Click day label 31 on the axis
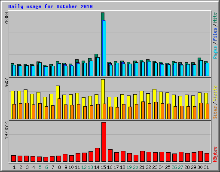Image resolution: width=220 pixels, height=172 pixels. coord(206,167)
